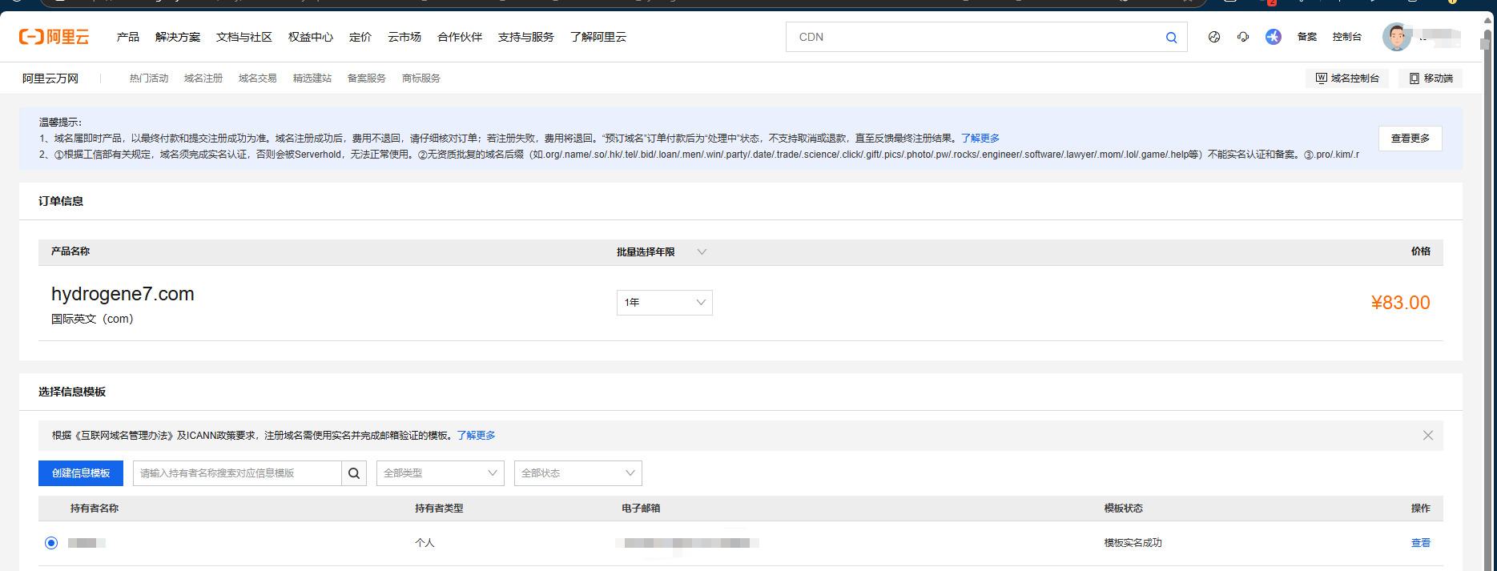Click the 移动端 mobile button

tap(1431, 78)
